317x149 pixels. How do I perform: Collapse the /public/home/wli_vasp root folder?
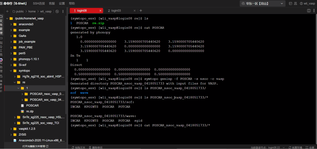(x=7, y=18)
